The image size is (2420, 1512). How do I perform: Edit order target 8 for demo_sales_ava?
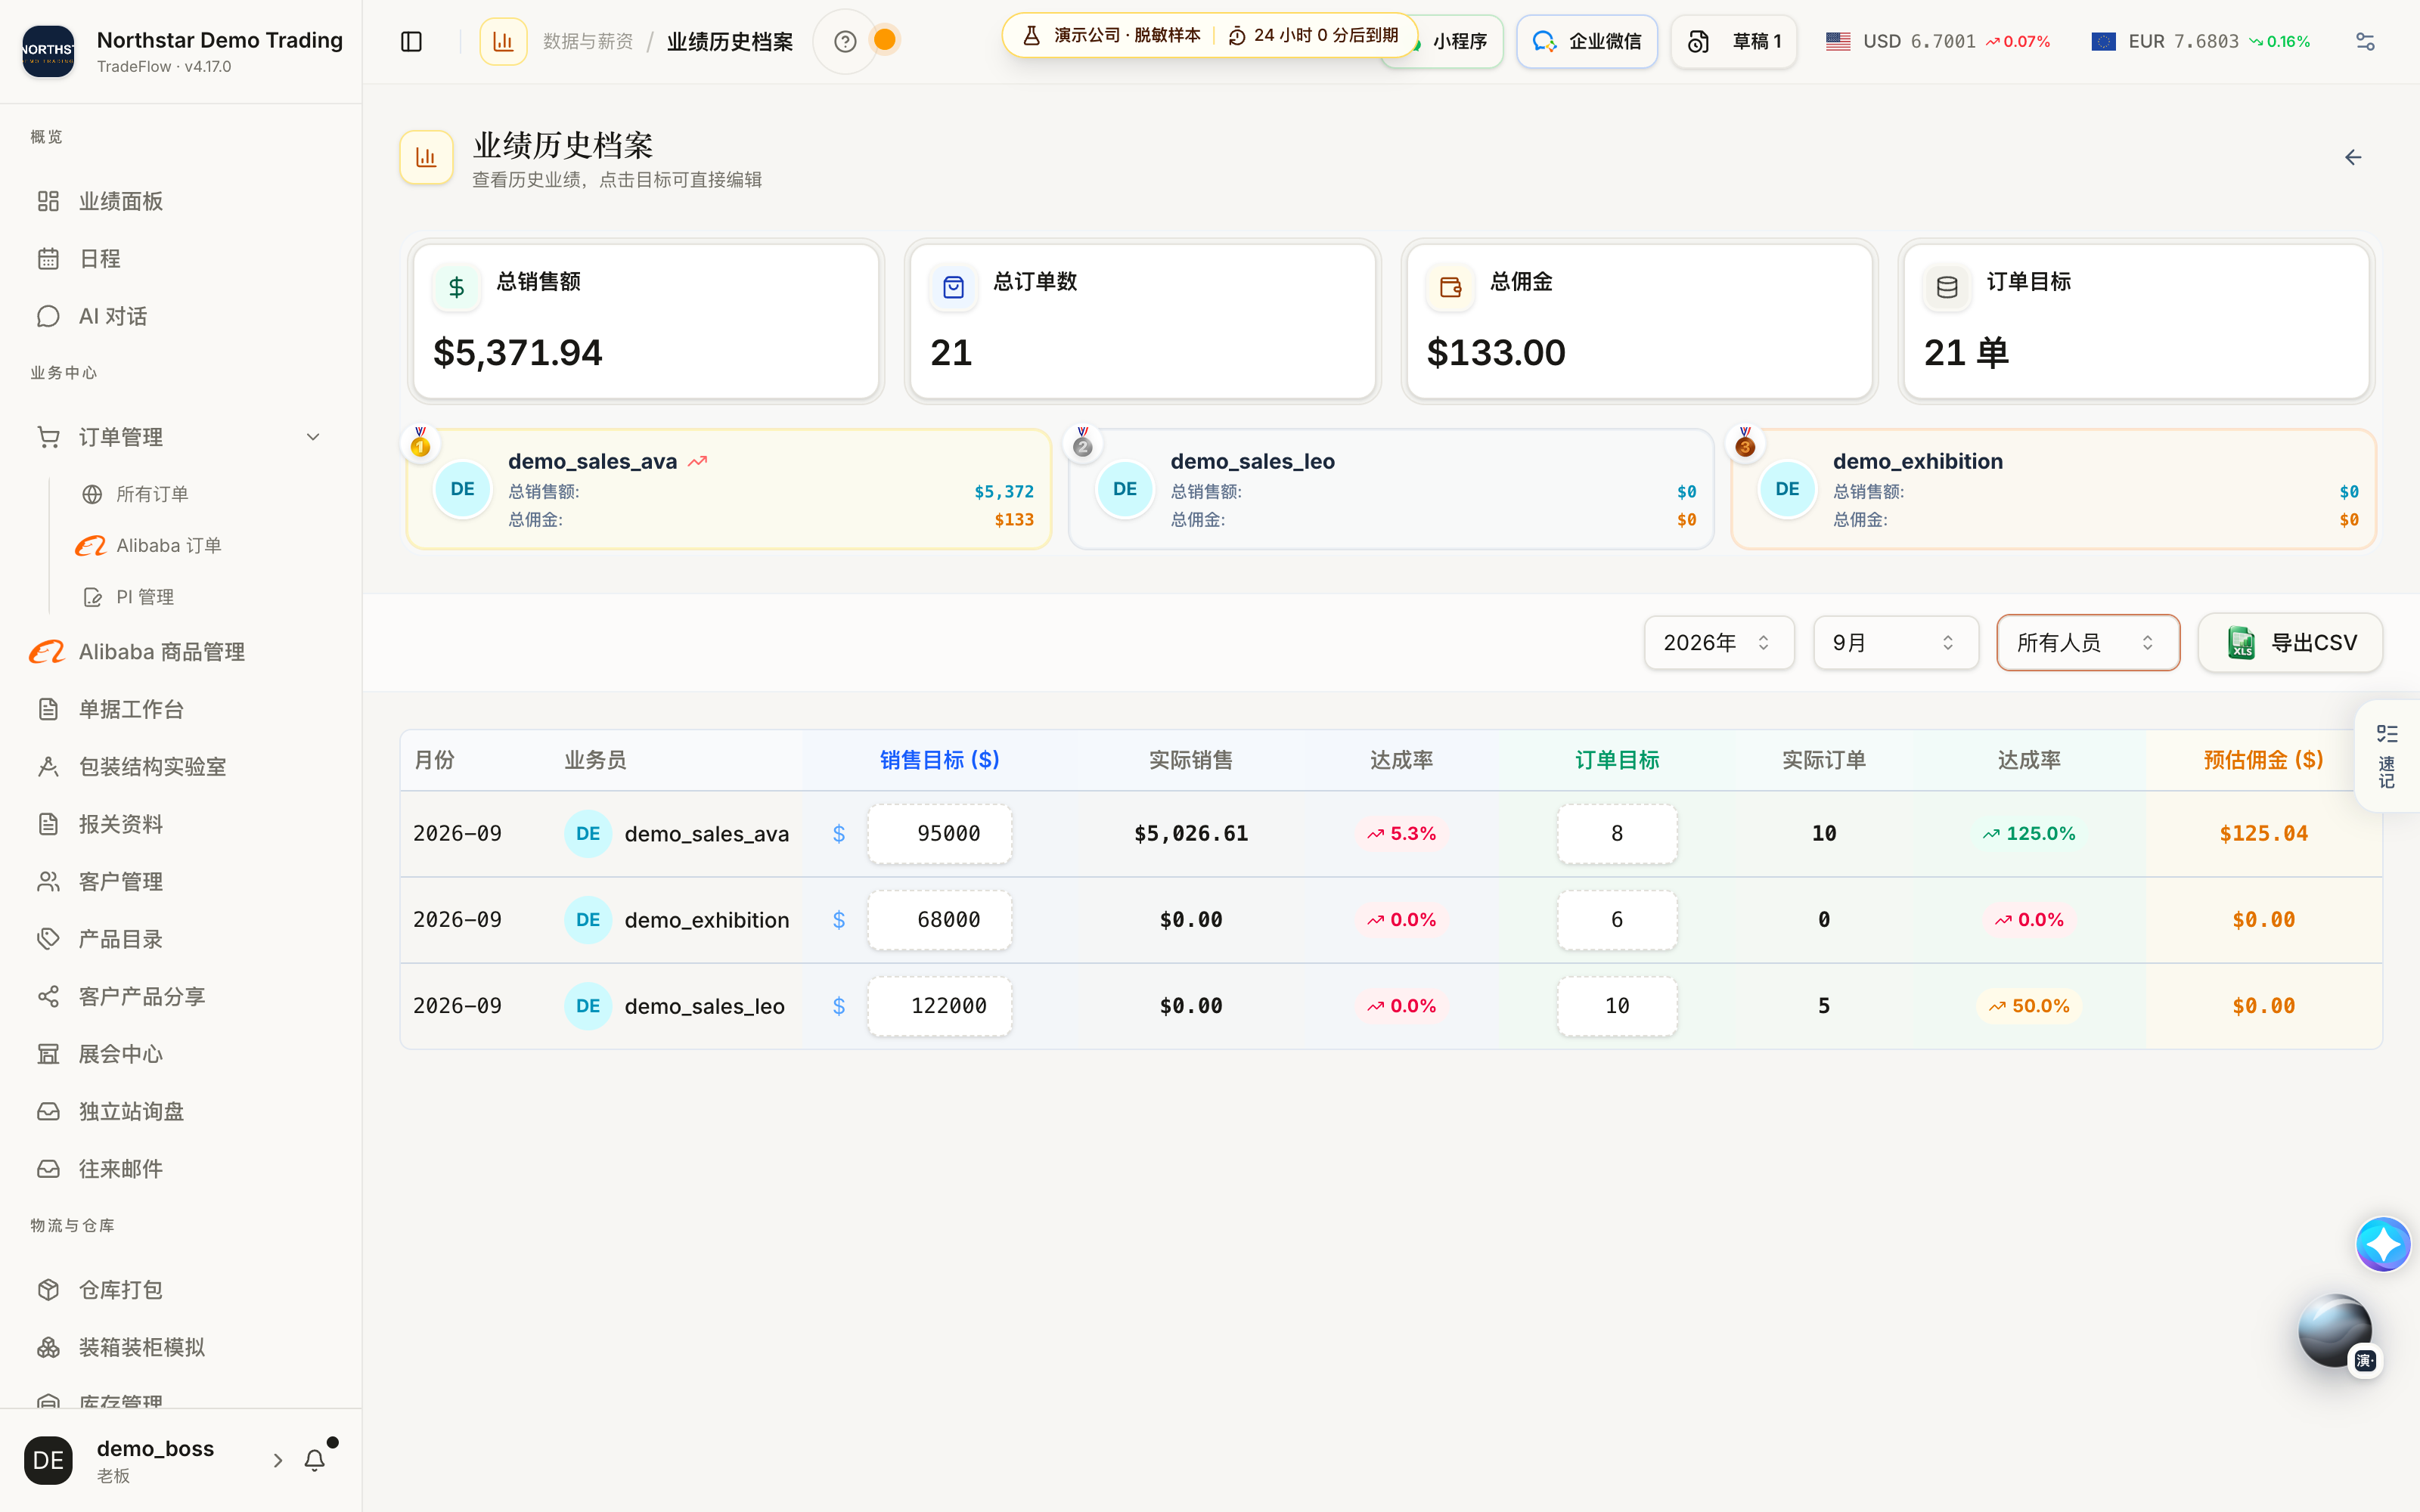click(1617, 834)
